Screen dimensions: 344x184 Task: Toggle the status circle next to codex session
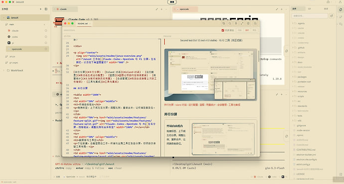(x=46, y=37)
